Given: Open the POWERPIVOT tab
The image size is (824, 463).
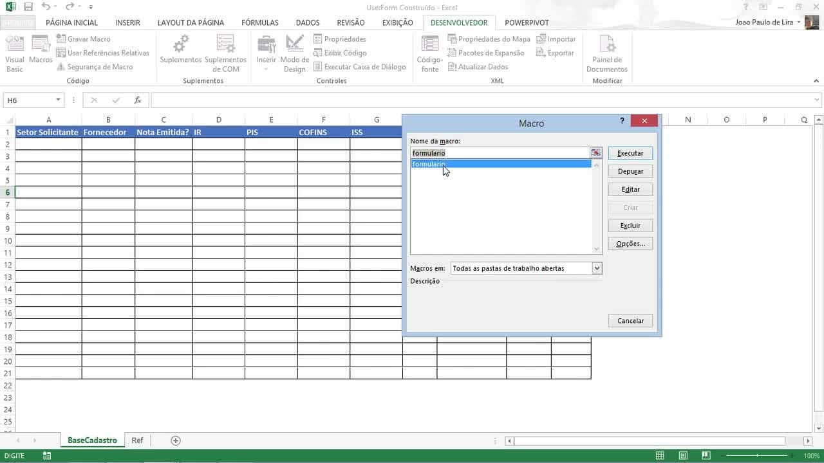Looking at the screenshot, I should click(527, 23).
